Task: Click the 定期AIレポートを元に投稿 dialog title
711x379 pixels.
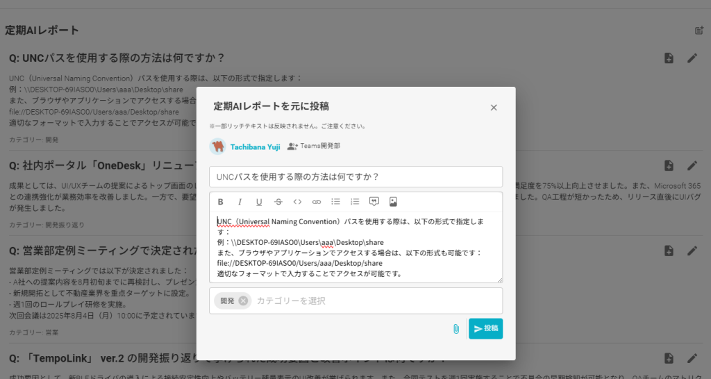Action: pos(271,106)
